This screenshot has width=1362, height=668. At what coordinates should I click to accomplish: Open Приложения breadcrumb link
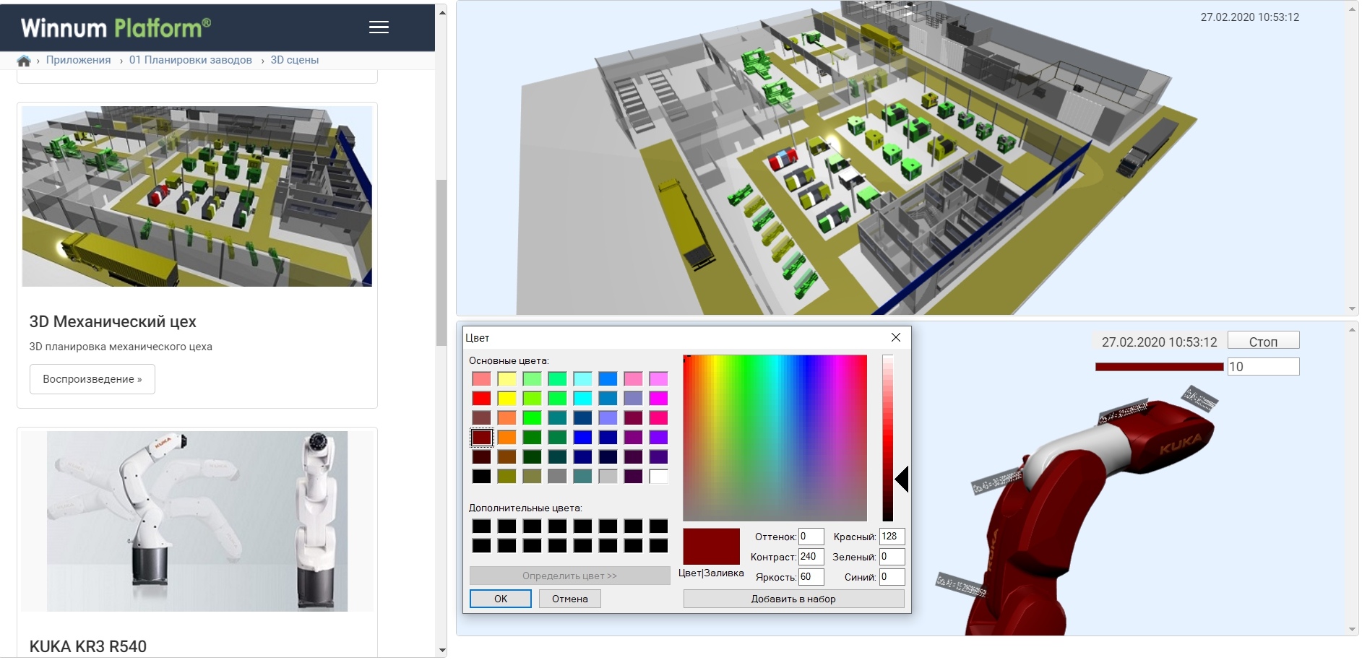(x=78, y=60)
